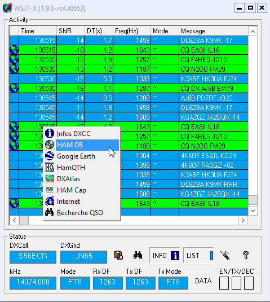This screenshot has height=302, width=270.
Task: Click the HAM Cap icon
Action: [50, 190]
